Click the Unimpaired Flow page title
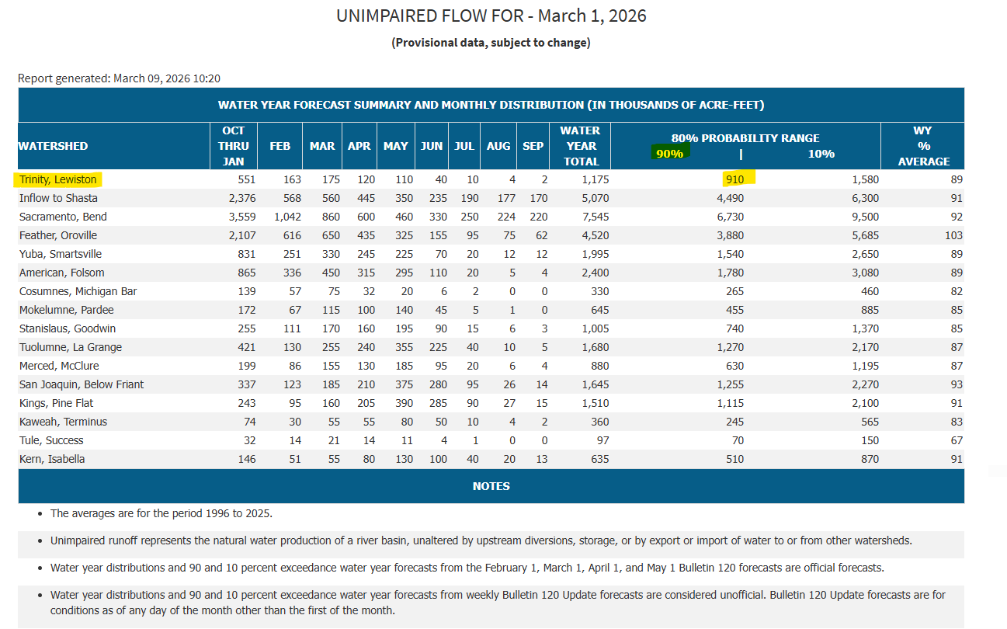1007x629 pixels. [x=491, y=16]
